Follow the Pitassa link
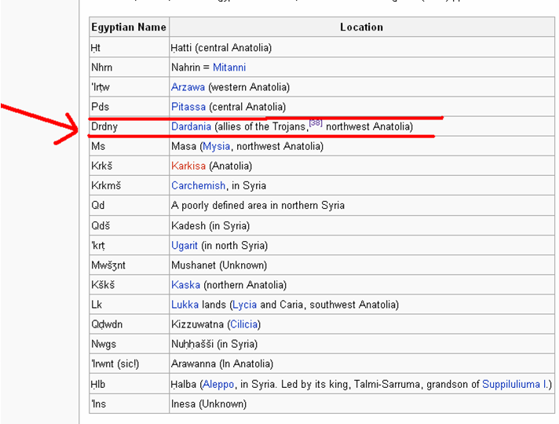This screenshot has height=424, width=559. (188, 107)
